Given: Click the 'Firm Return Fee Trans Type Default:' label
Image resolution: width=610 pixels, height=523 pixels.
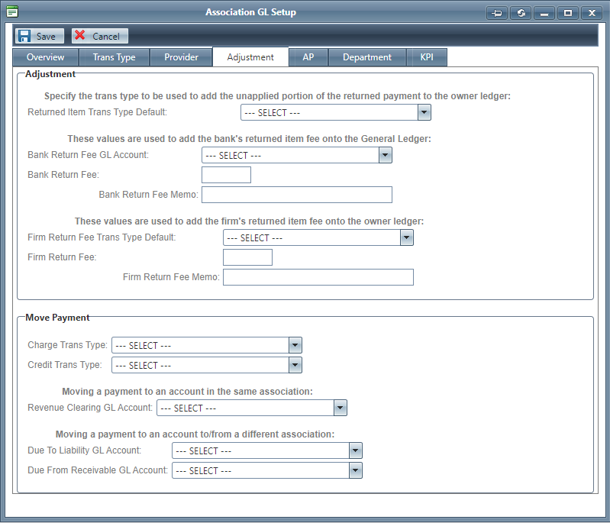Looking at the screenshot, I should pos(102,237).
